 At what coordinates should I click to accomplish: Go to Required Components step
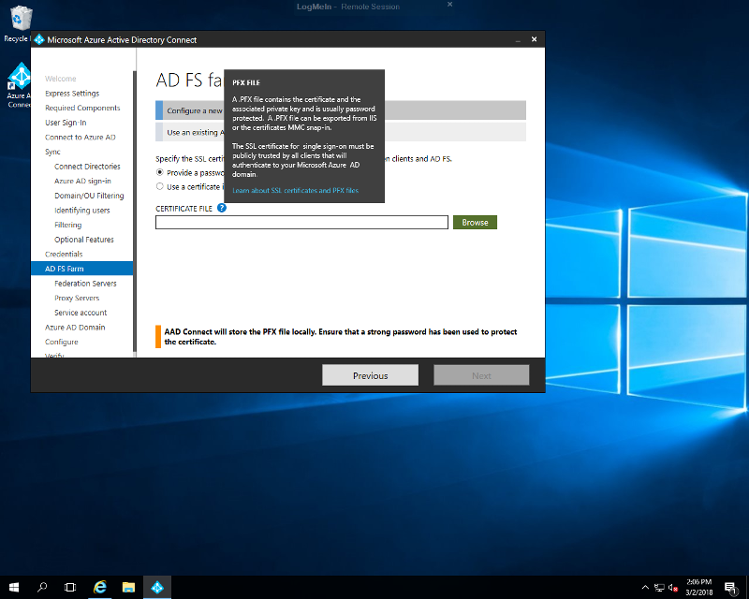tap(82, 108)
